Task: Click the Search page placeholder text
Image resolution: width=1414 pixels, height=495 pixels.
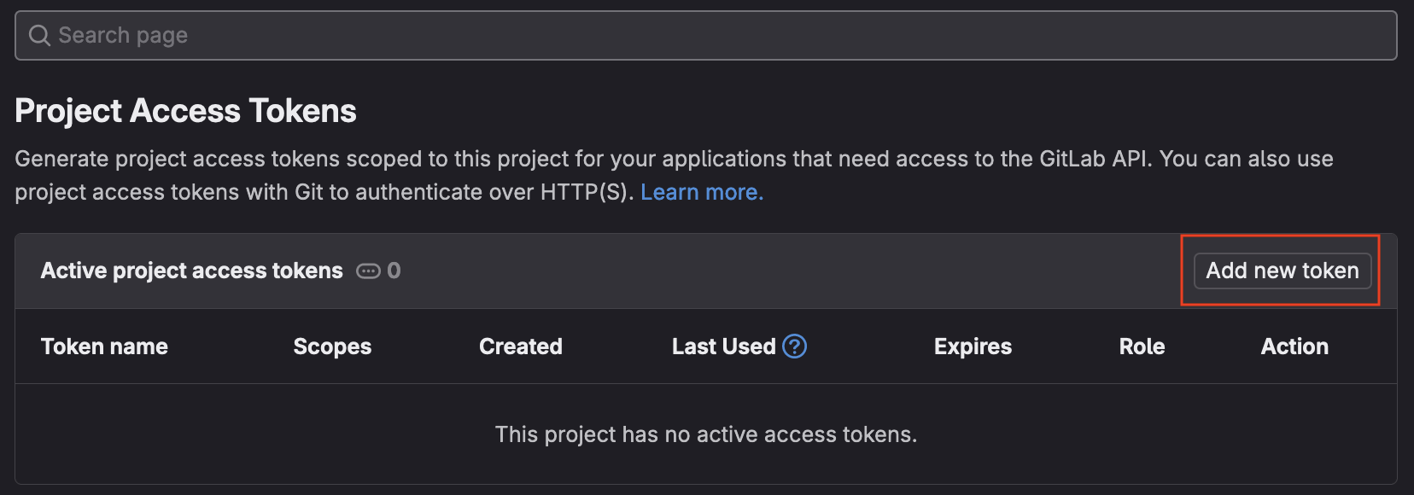Action: (123, 35)
